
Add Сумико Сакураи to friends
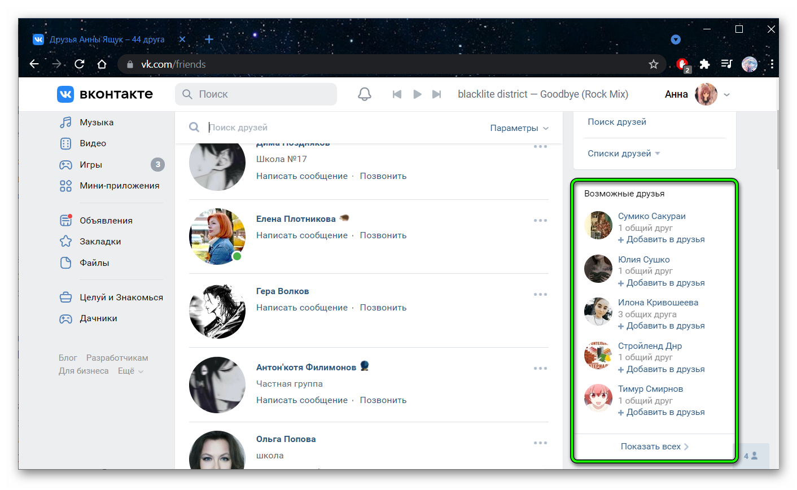point(662,239)
